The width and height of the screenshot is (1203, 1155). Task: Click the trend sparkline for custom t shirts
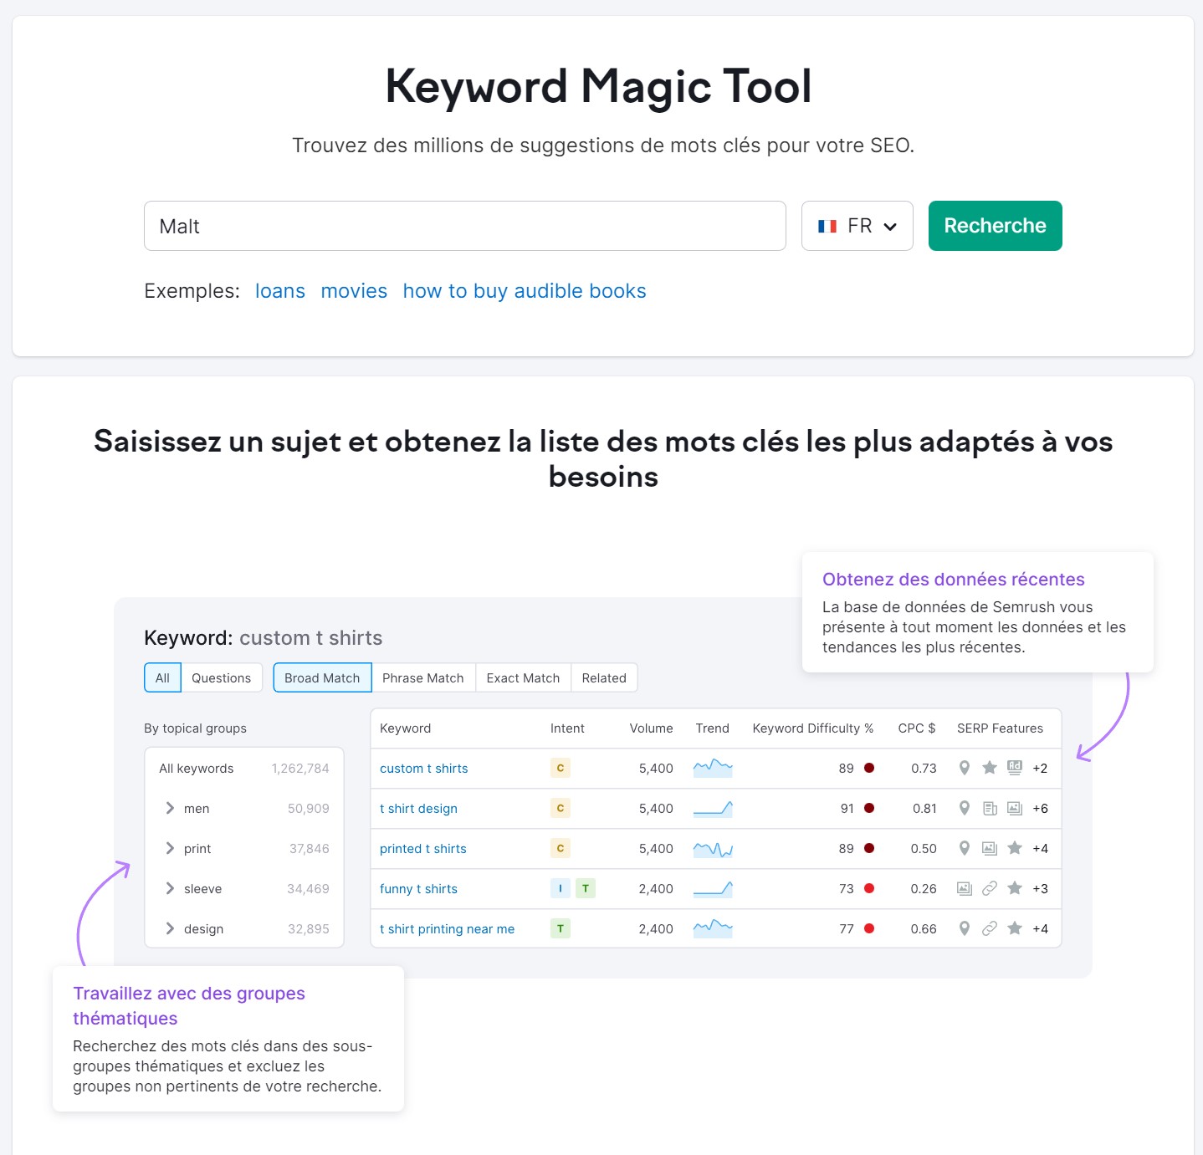pos(713,768)
